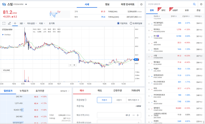Click help icon next to 주문유형
Viewport: 205px width, 124px height.
86,100
